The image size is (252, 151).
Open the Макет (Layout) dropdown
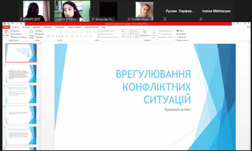tap(40, 31)
